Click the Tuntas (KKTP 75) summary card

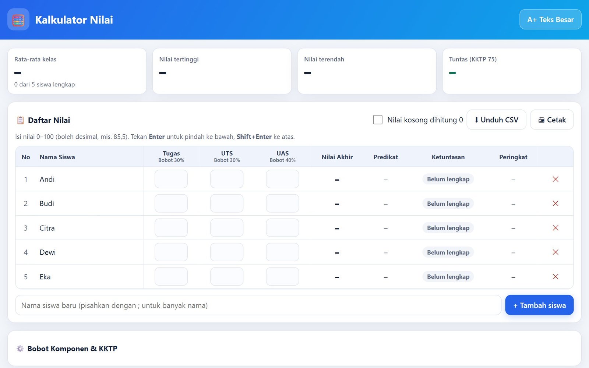(512, 71)
